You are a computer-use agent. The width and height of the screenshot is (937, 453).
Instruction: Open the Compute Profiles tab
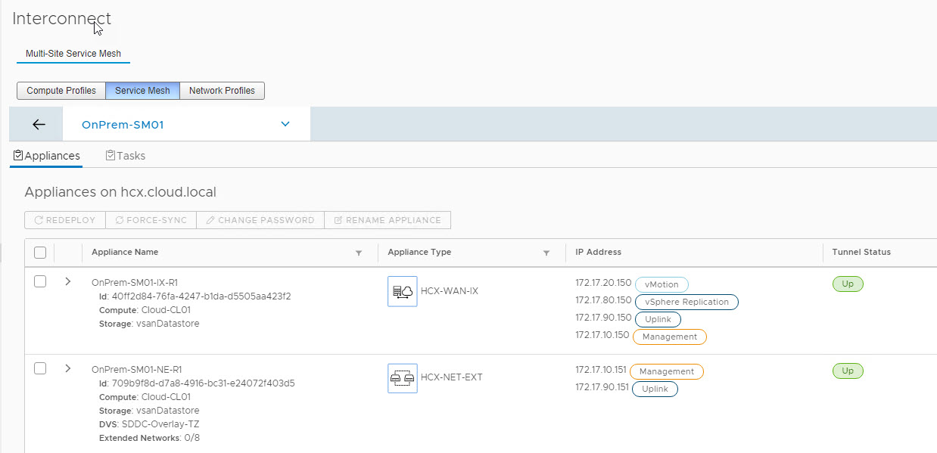pos(61,91)
